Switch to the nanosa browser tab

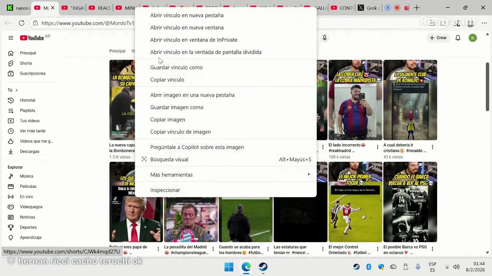18,8
